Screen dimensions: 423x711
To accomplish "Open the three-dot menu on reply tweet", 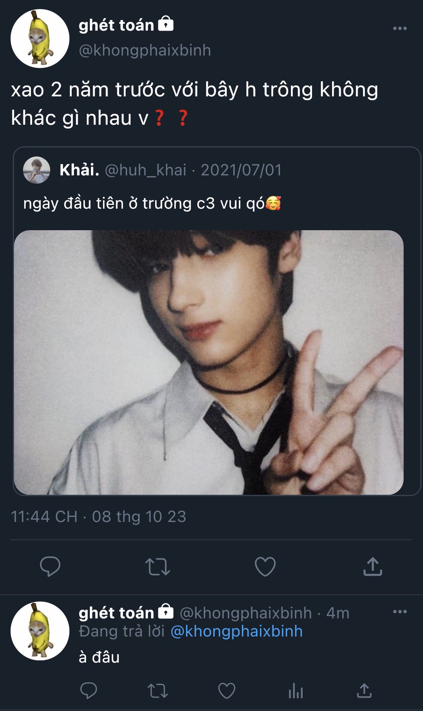I will 400,612.
